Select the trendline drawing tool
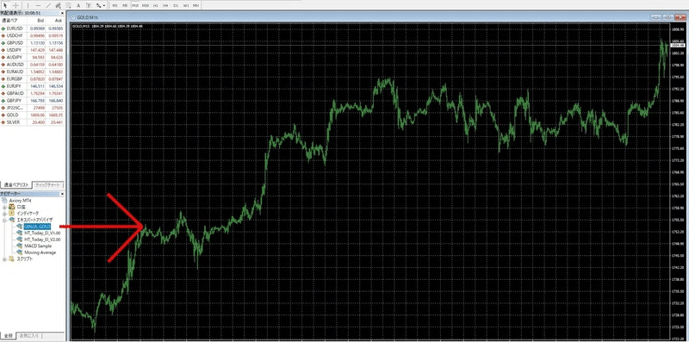The image size is (689, 342). (x=48, y=5)
